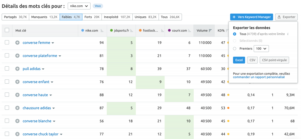The height and width of the screenshot is (139, 301).
Task: Switch to 'Partagés' tab
Action: click(x=15, y=17)
